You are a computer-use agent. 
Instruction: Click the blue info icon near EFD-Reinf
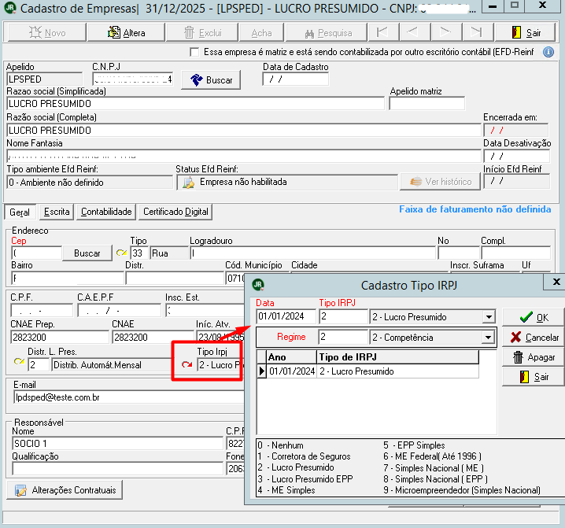[x=548, y=52]
